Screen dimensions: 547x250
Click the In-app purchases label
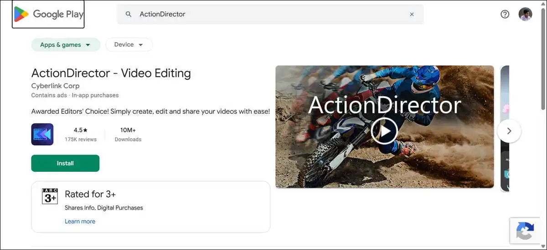coord(95,95)
